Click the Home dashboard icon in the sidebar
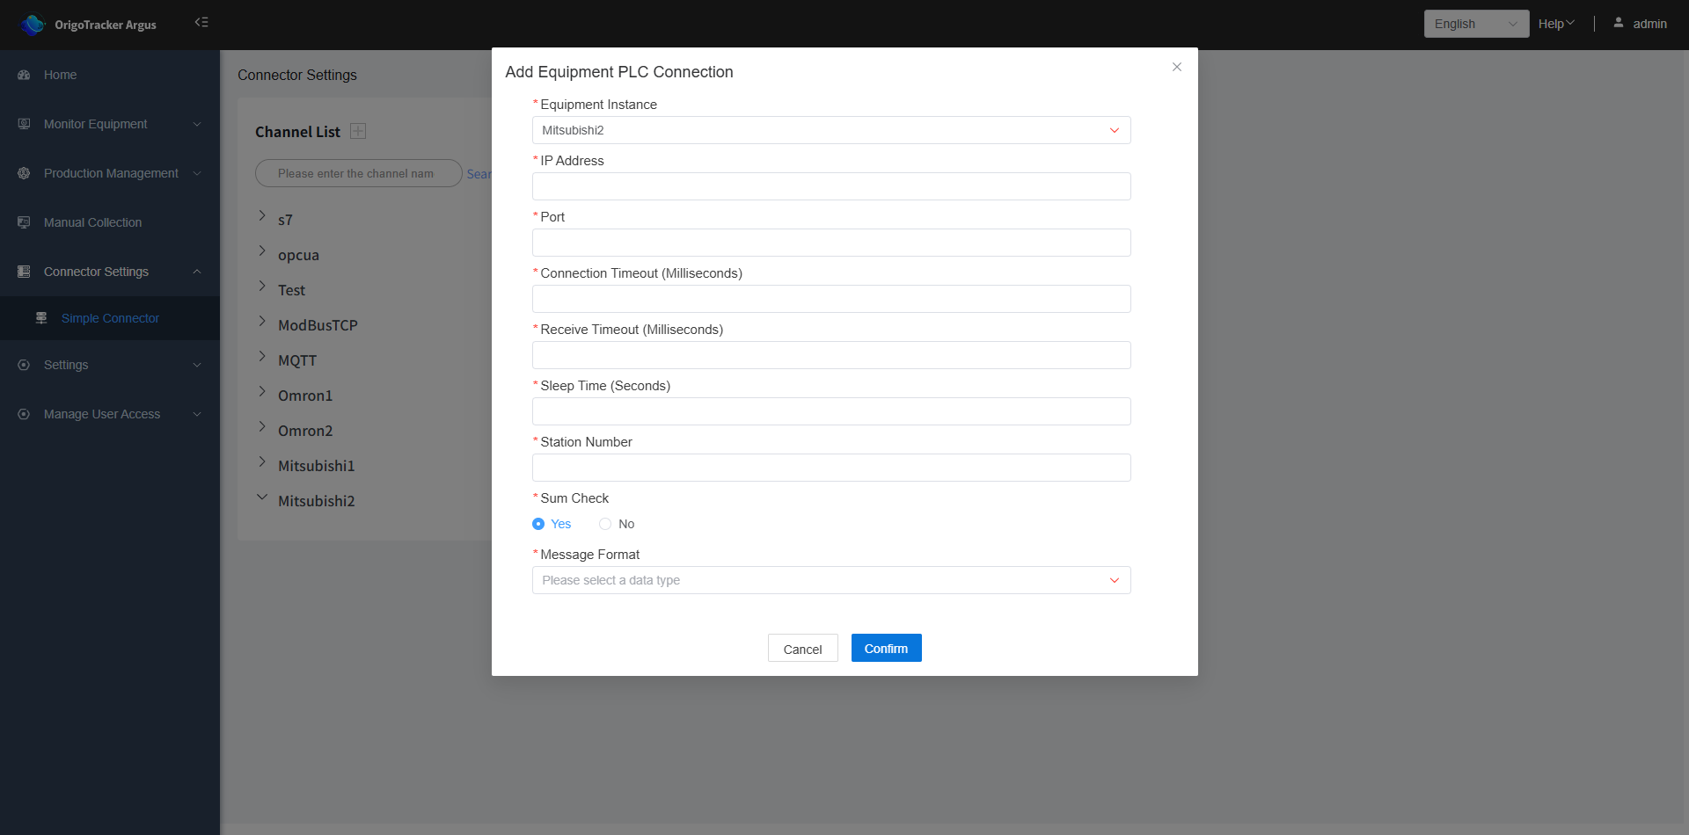This screenshot has width=1689, height=835. [x=24, y=76]
